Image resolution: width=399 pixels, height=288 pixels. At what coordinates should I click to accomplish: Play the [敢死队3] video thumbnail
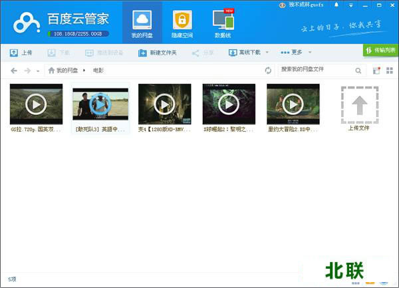point(100,104)
